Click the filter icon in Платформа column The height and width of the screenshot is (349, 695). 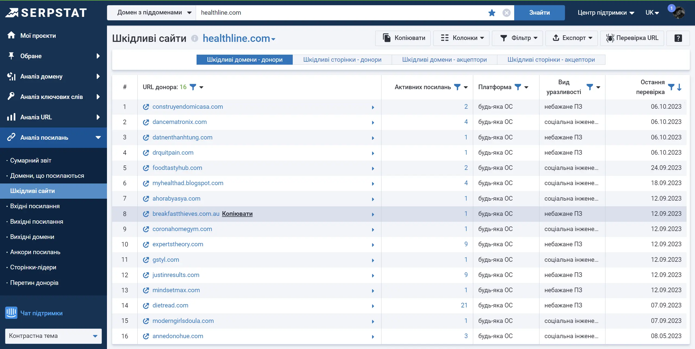[x=518, y=87]
